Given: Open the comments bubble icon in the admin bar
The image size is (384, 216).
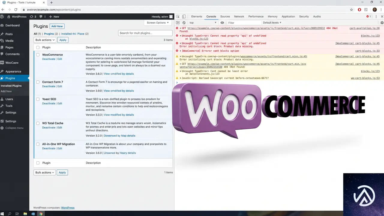Looking at the screenshot, I should point(43,16).
